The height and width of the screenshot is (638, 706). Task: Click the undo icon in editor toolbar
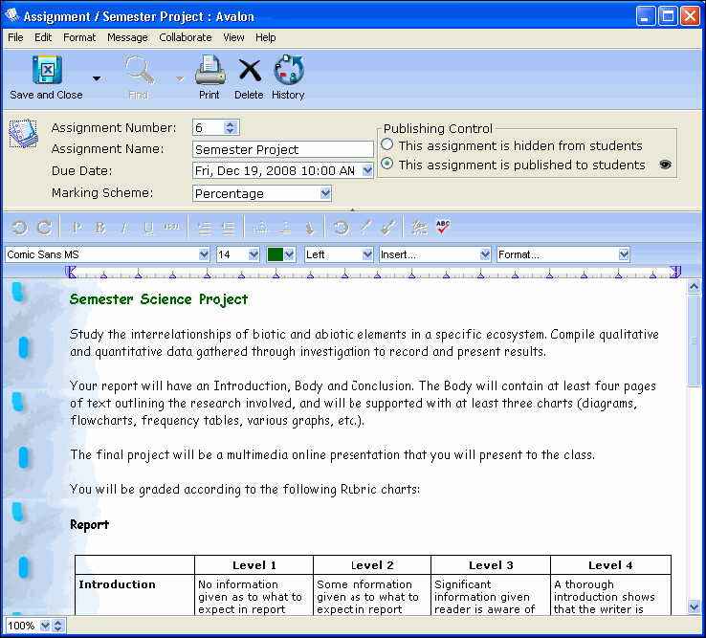[x=19, y=228]
